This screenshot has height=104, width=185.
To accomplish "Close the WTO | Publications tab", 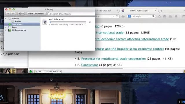I will pyautogui.click(x=155, y=11).
